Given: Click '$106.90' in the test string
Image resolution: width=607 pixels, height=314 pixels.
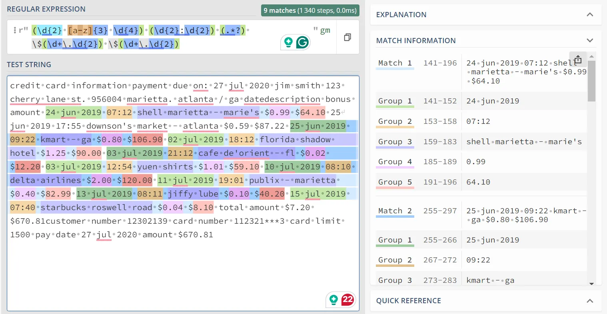Looking at the screenshot, I should pos(145,140).
